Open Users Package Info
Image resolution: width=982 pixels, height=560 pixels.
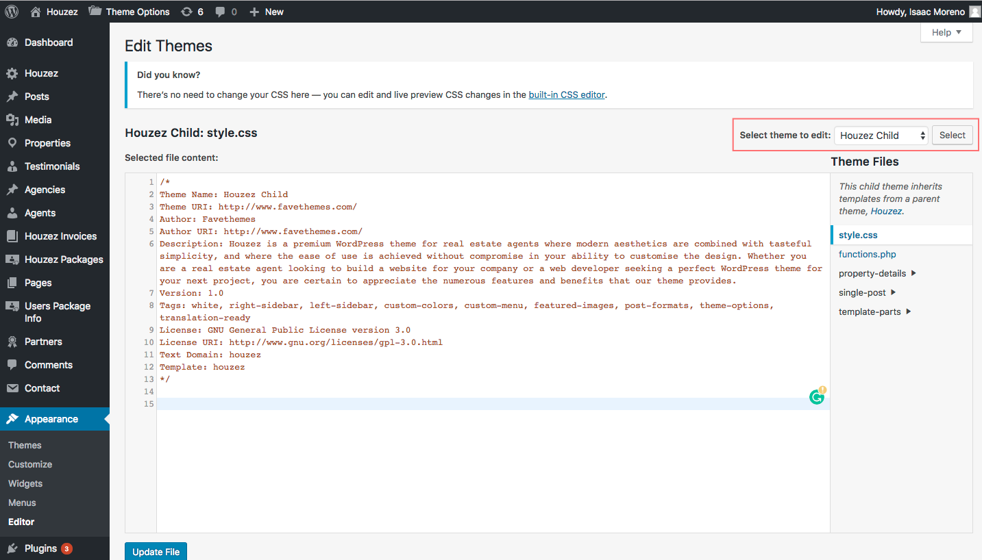tap(55, 312)
